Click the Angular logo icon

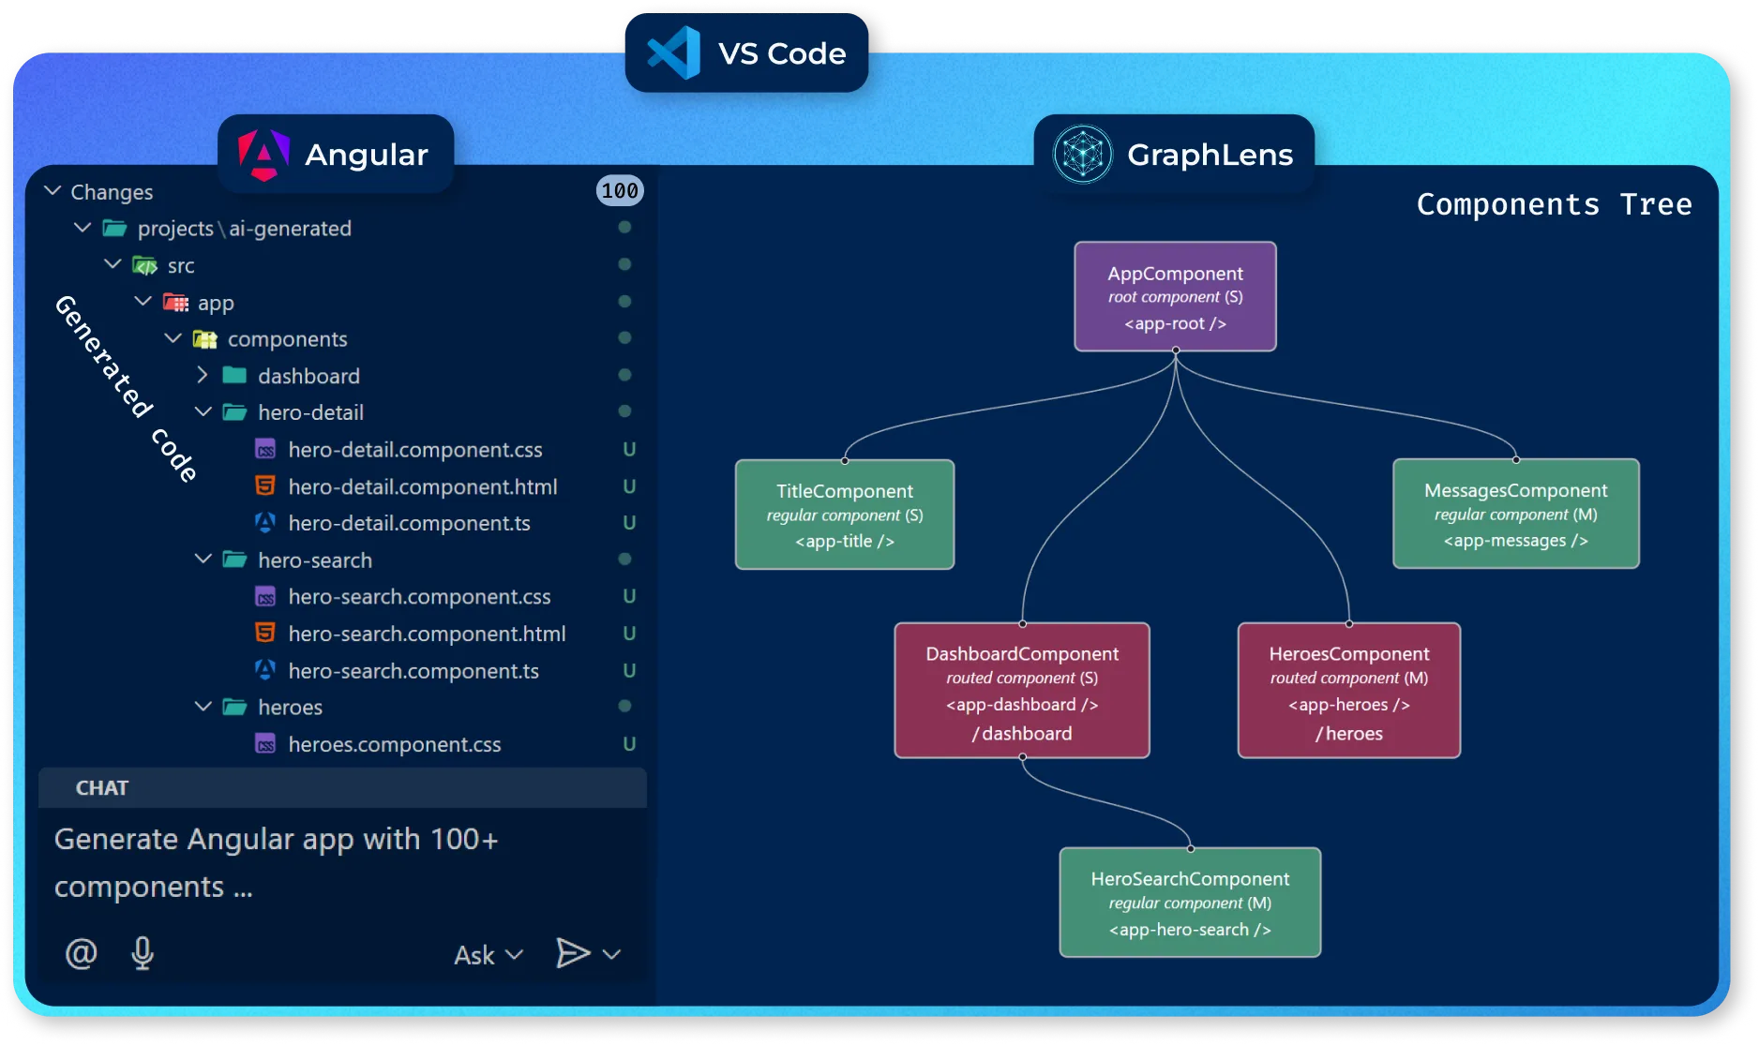coord(263,155)
